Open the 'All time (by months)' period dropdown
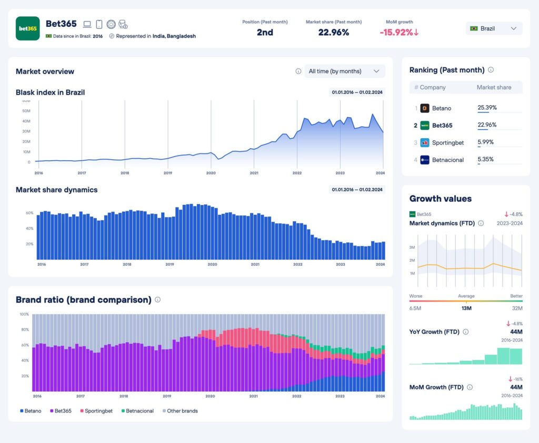Viewport: 539px width, 443px height. coord(345,71)
